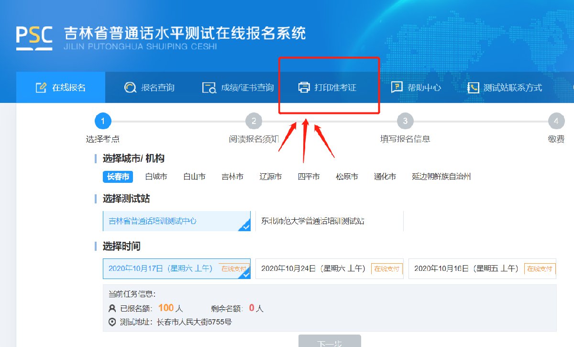Click the 在线支付 tag on October 24 slot
The image size is (574, 347).
tap(386, 269)
